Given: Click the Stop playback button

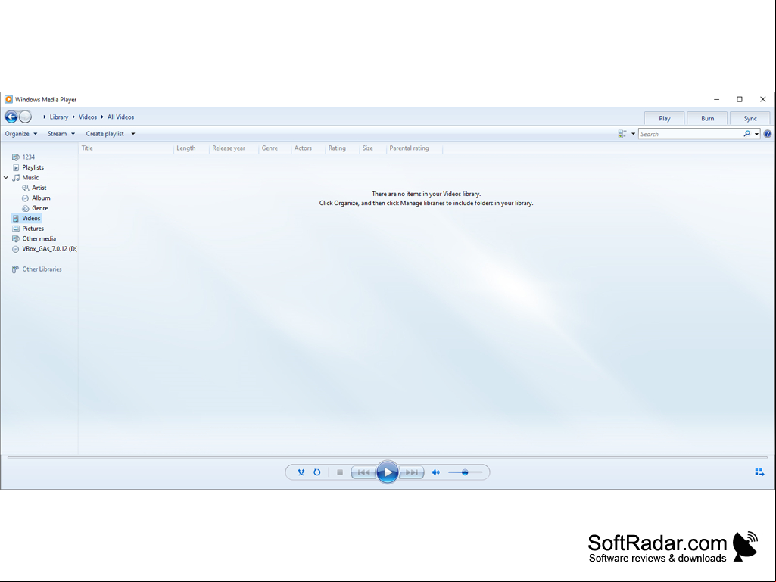Looking at the screenshot, I should tap(340, 472).
